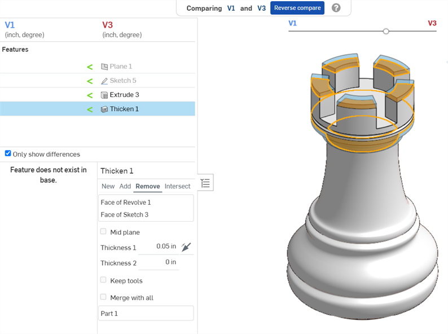Select the Intersect tab
Screen dimensions: 448x334
click(177, 186)
